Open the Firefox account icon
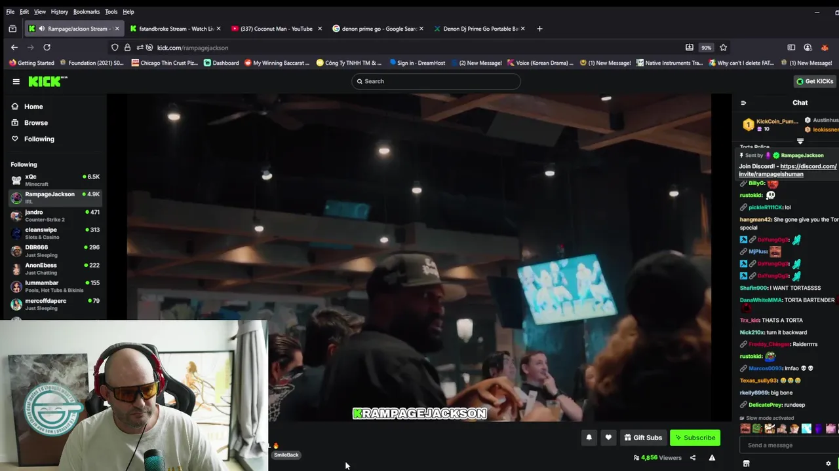This screenshot has height=471, width=839. coord(808,48)
